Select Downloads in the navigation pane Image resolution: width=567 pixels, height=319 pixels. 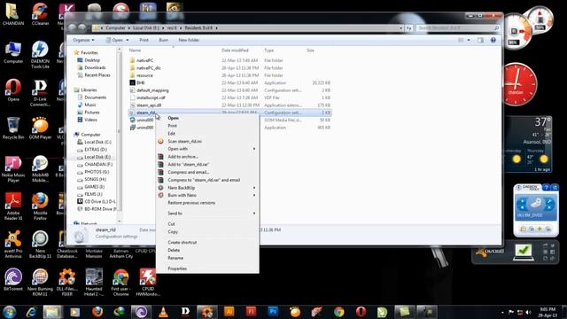95,67
